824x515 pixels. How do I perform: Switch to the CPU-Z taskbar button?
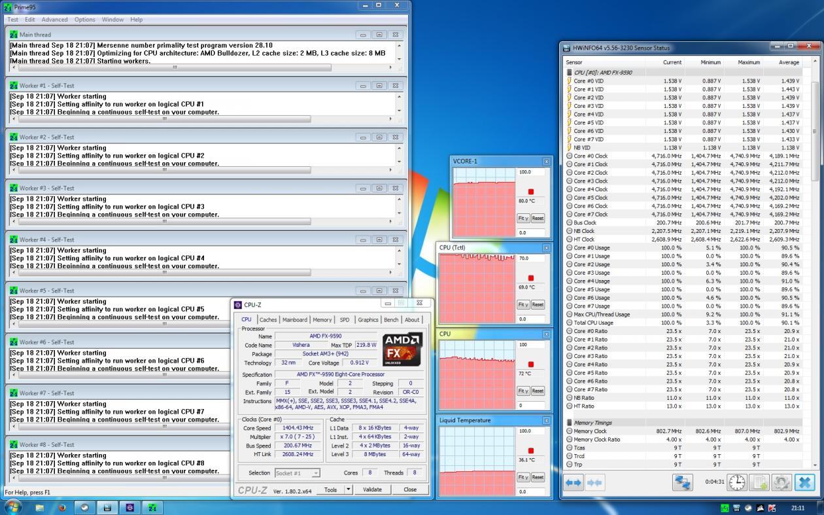click(x=129, y=507)
